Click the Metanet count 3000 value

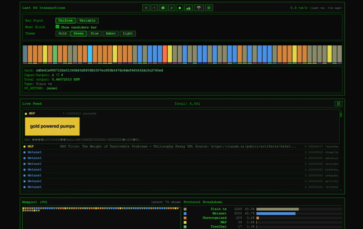(238, 213)
